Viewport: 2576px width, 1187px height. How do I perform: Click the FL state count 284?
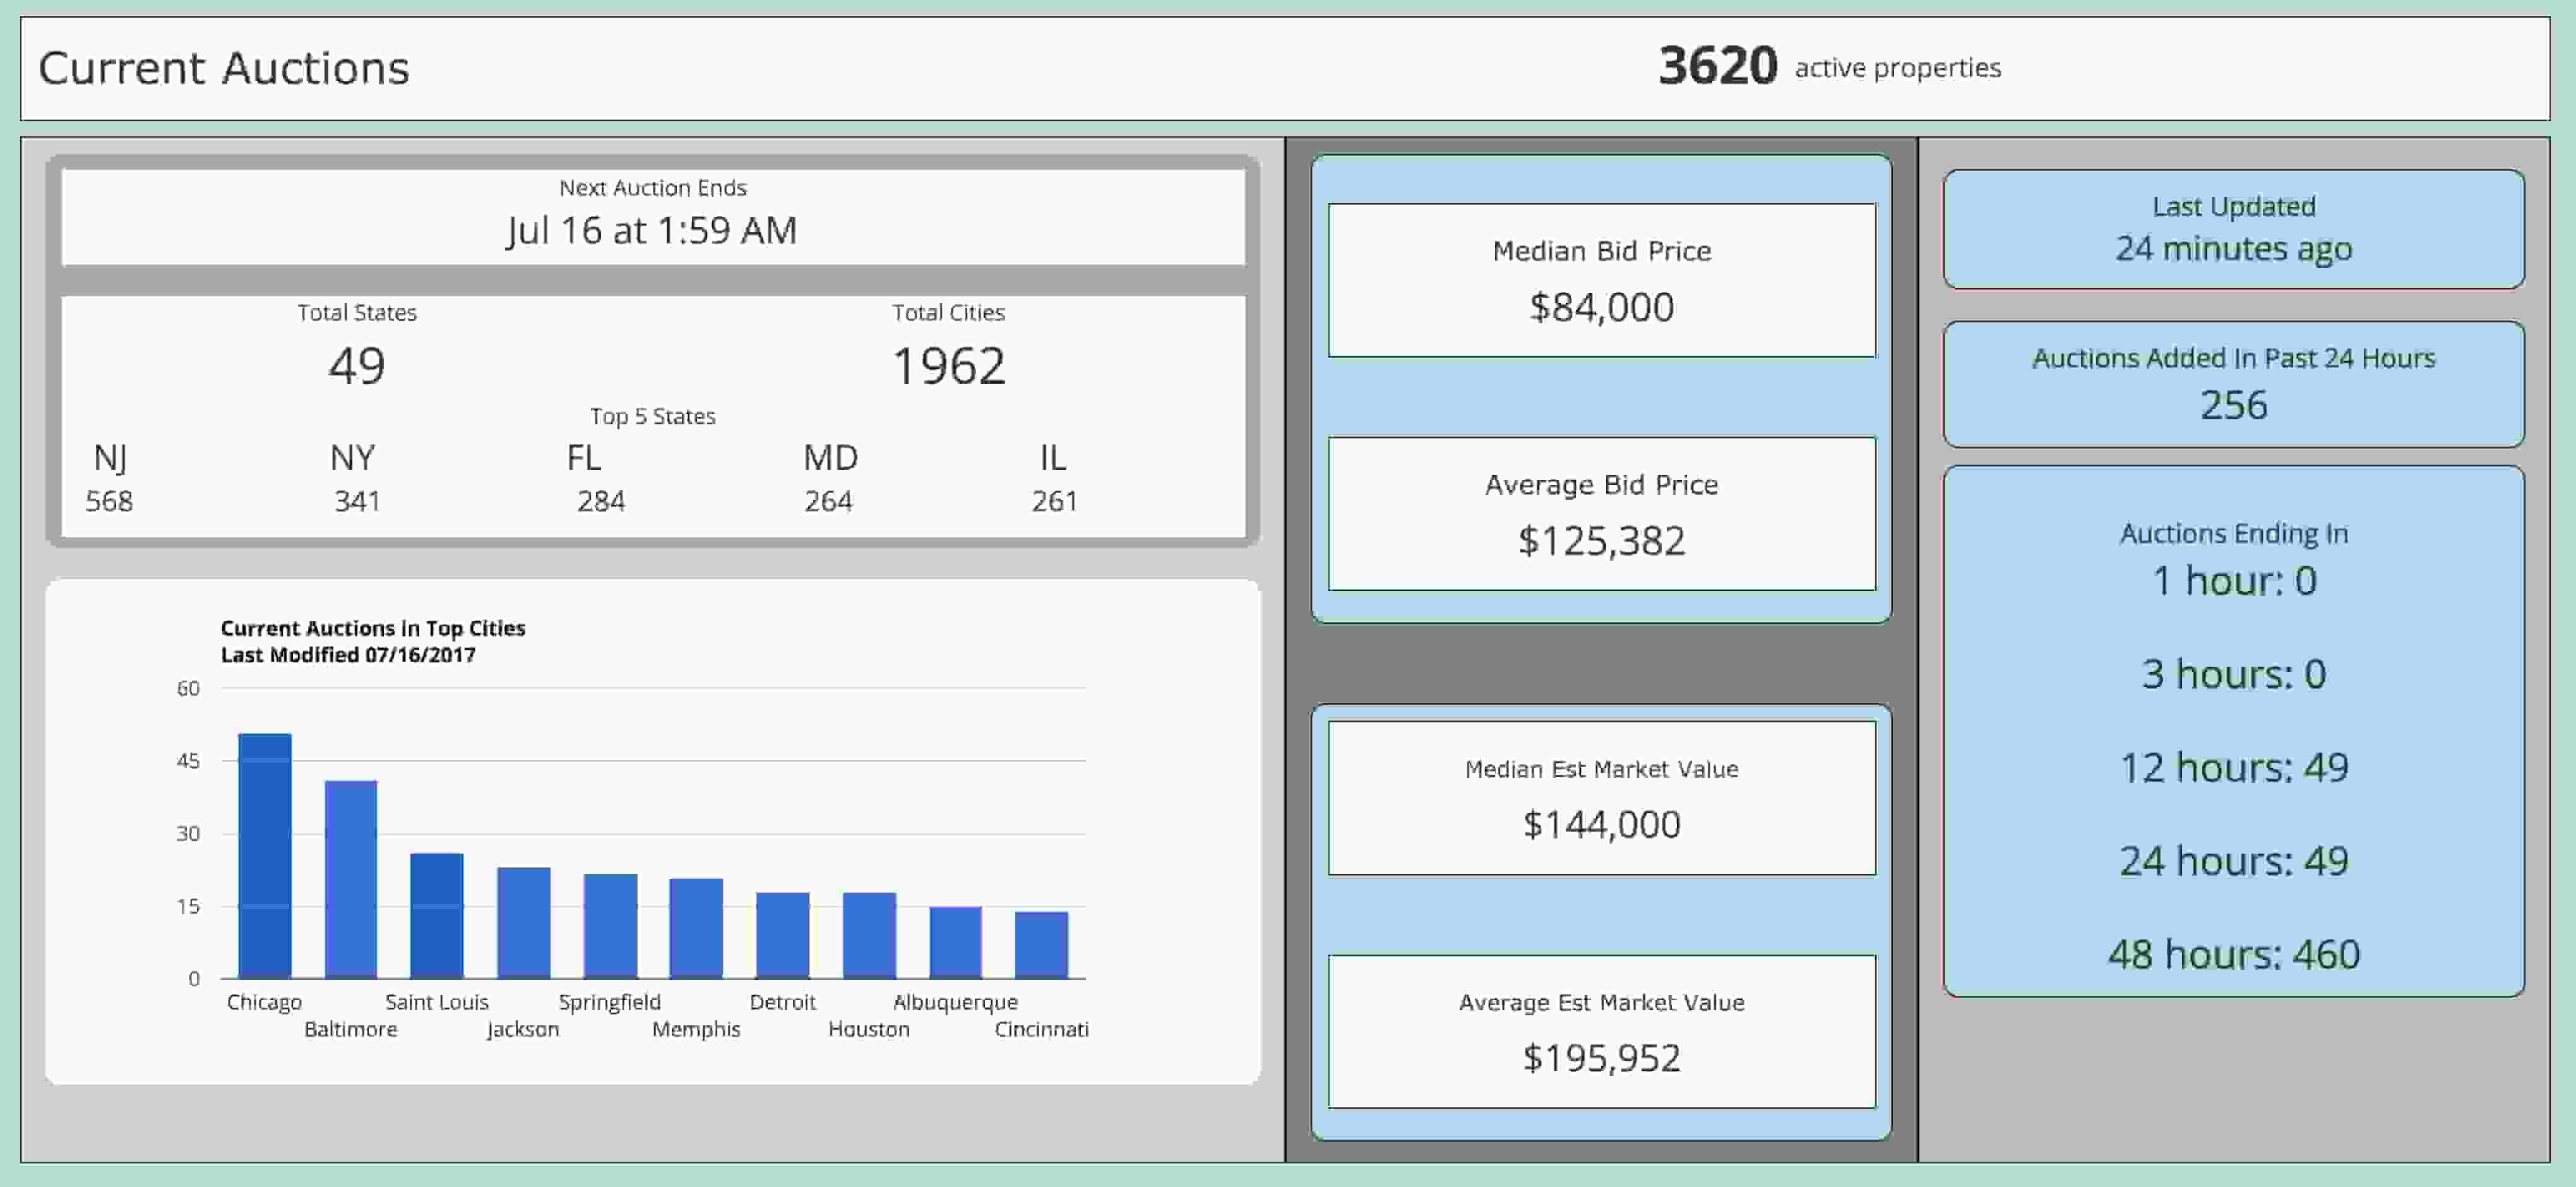point(601,501)
